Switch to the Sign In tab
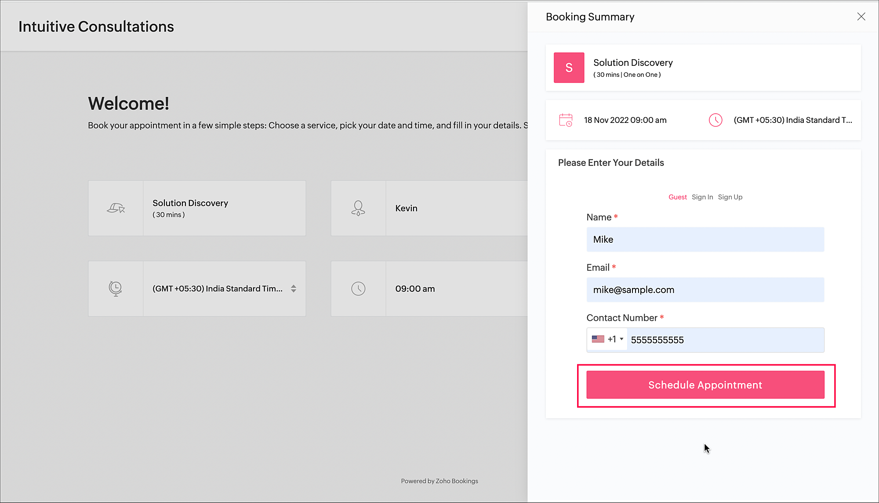This screenshot has height=503, width=879. tap(702, 197)
